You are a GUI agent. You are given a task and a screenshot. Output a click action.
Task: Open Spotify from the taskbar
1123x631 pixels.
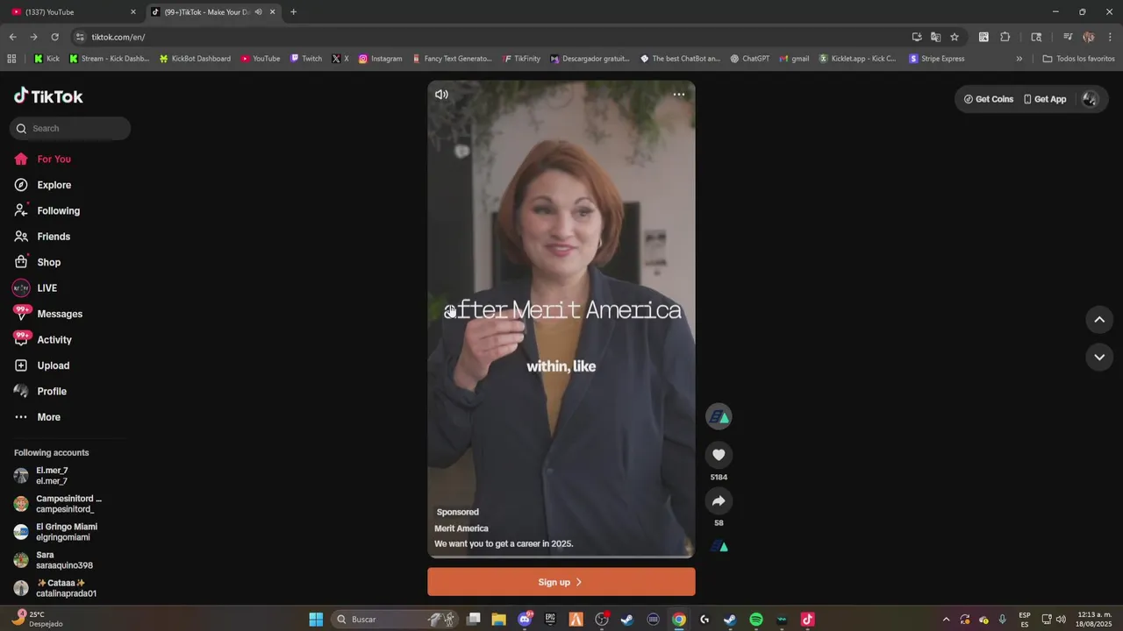(756, 620)
